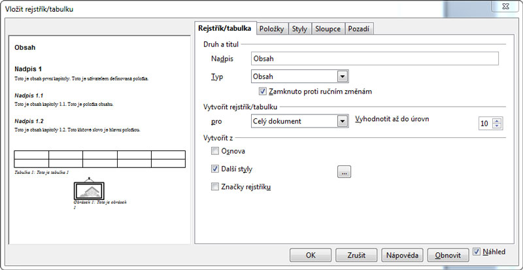This screenshot has width=523, height=270.
Task: Click the Rejstřík/tabulka tab
Action: coord(225,28)
